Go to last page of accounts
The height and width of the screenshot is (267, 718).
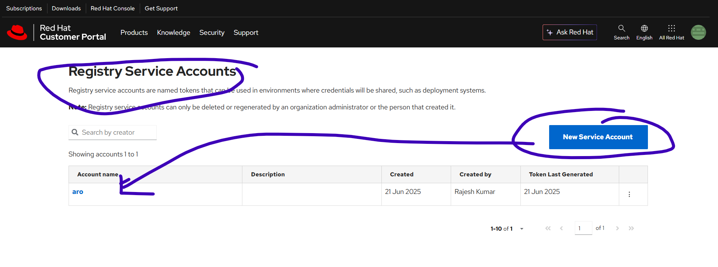tap(631, 228)
